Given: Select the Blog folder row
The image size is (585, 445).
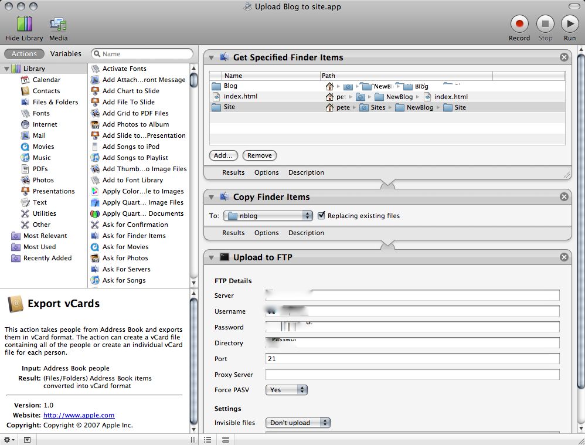Looking at the screenshot, I should 387,86.
